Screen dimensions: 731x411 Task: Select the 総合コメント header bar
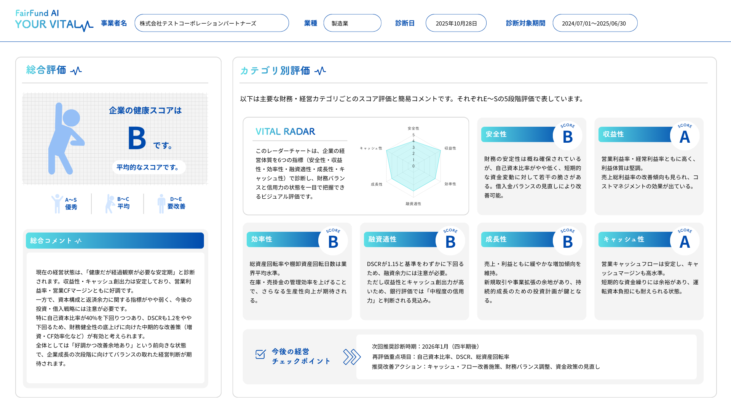click(114, 240)
